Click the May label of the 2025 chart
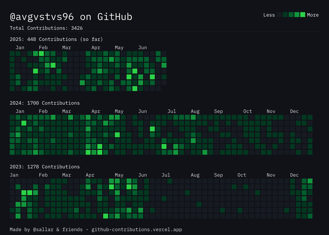 [x=119, y=47]
